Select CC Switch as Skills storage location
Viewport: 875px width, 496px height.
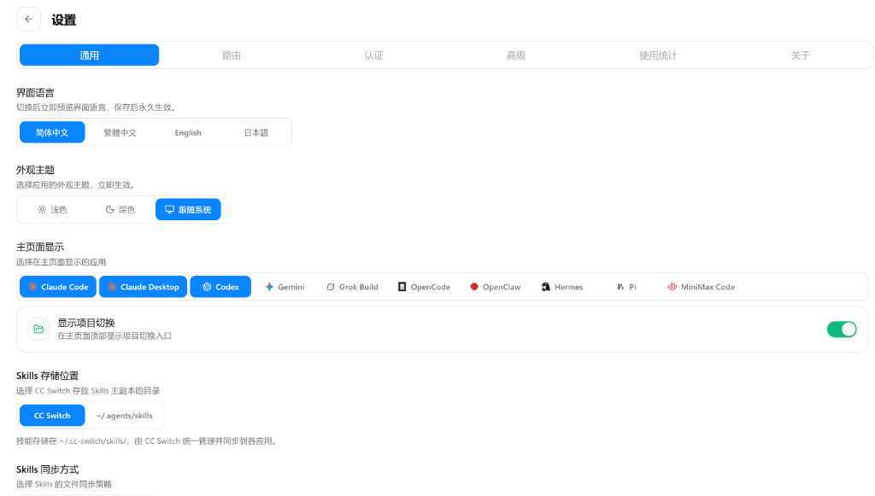coord(52,416)
